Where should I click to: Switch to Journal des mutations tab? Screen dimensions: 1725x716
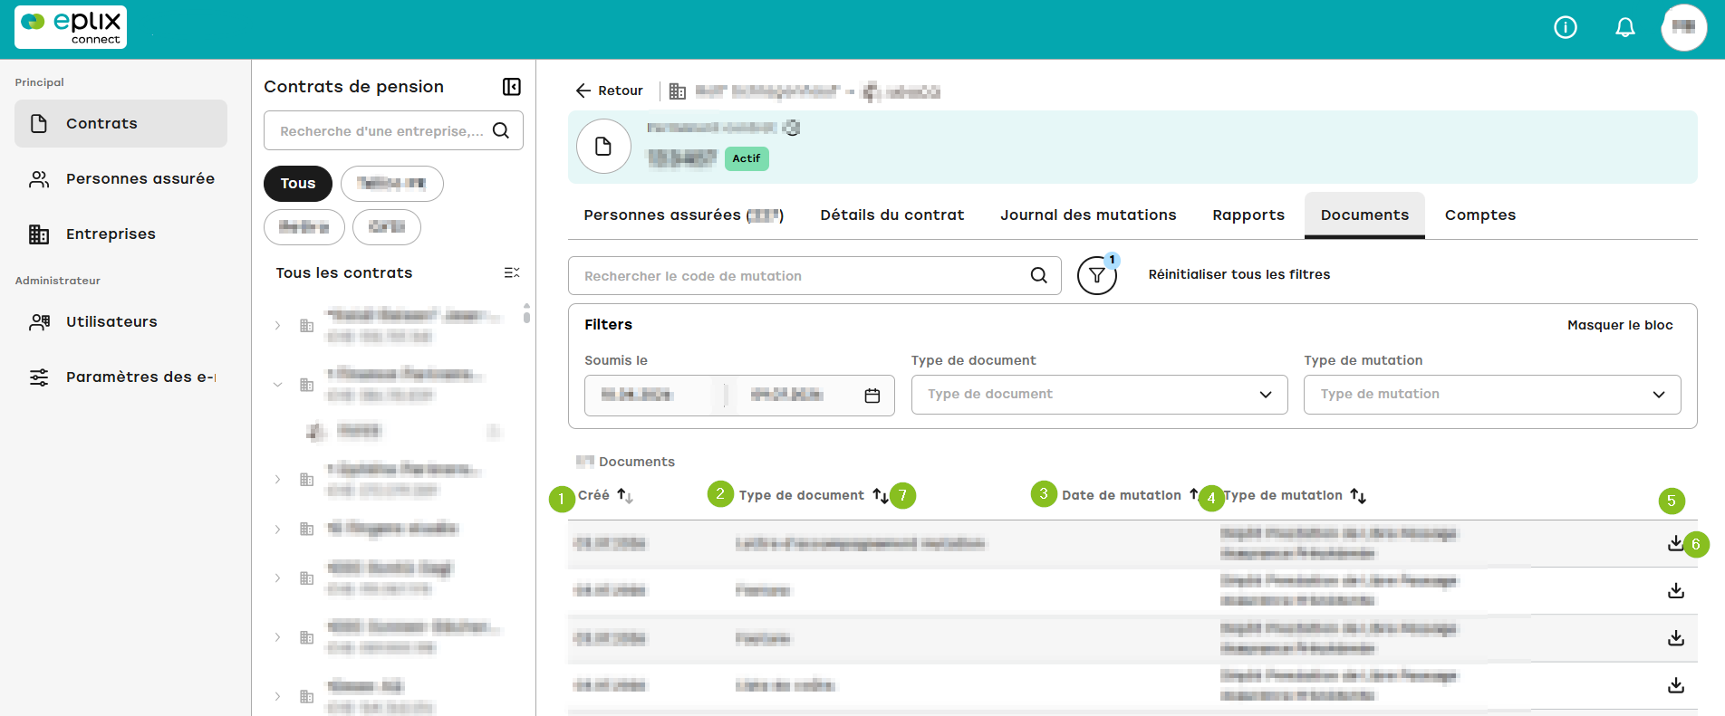pyautogui.click(x=1088, y=215)
